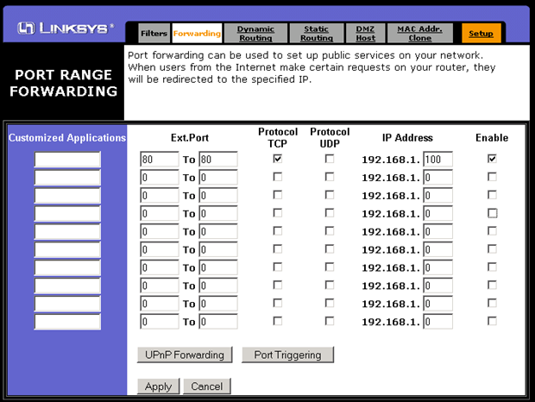The image size is (535, 402).
Task: Check Protocol UDP in the second row
Action: 330,177
